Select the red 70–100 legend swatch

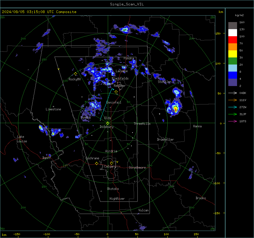233,40
